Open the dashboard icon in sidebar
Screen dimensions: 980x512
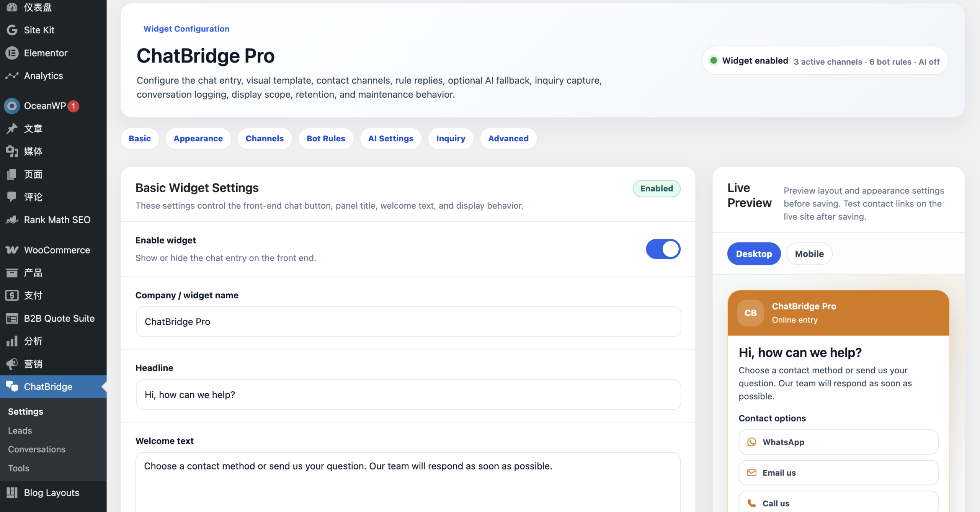point(12,7)
